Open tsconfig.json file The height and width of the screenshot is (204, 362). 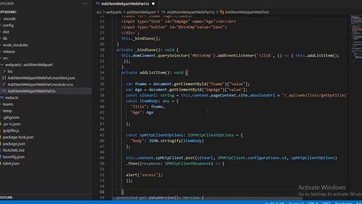tap(14, 157)
